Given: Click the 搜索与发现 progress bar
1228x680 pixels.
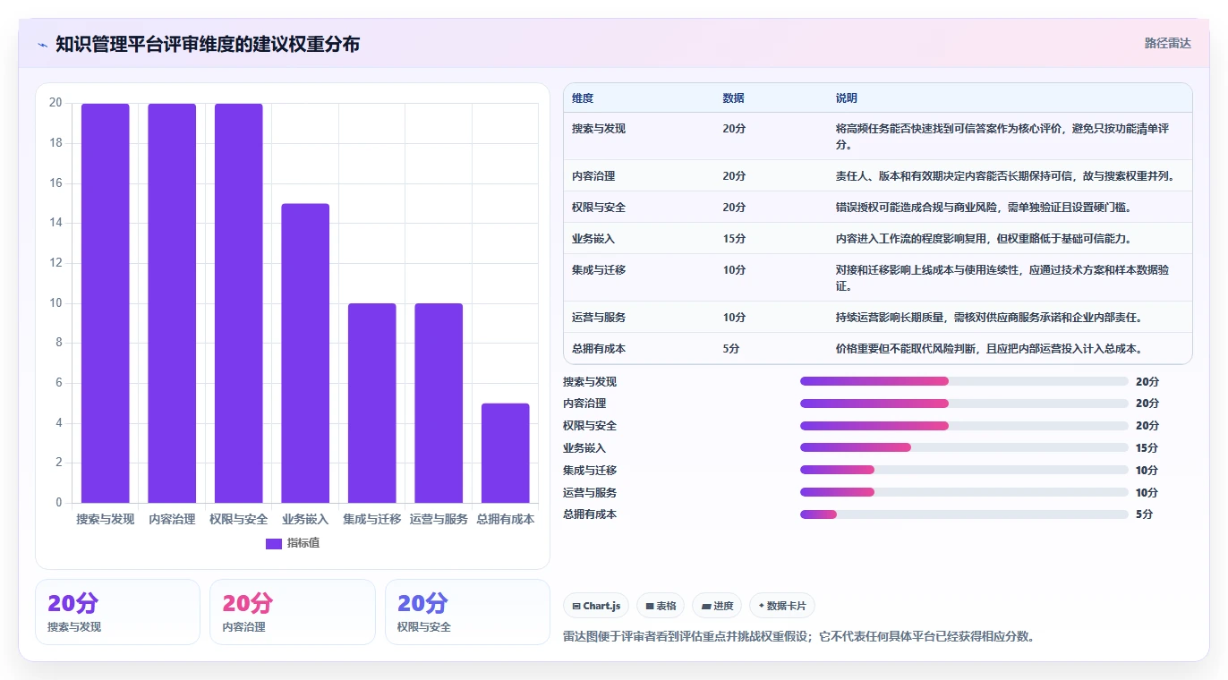Looking at the screenshot, I should click(964, 381).
